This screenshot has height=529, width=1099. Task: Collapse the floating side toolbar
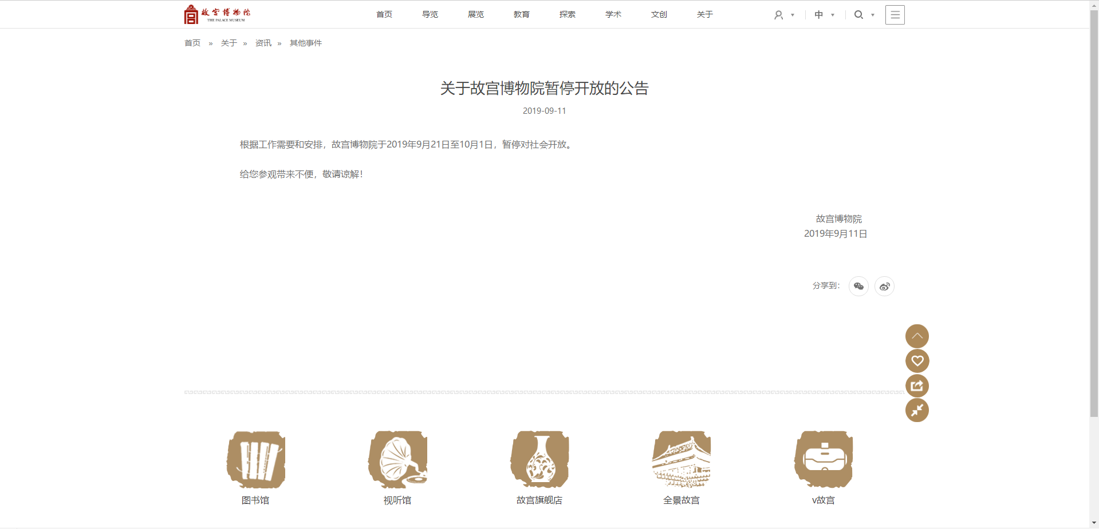pyautogui.click(x=917, y=411)
